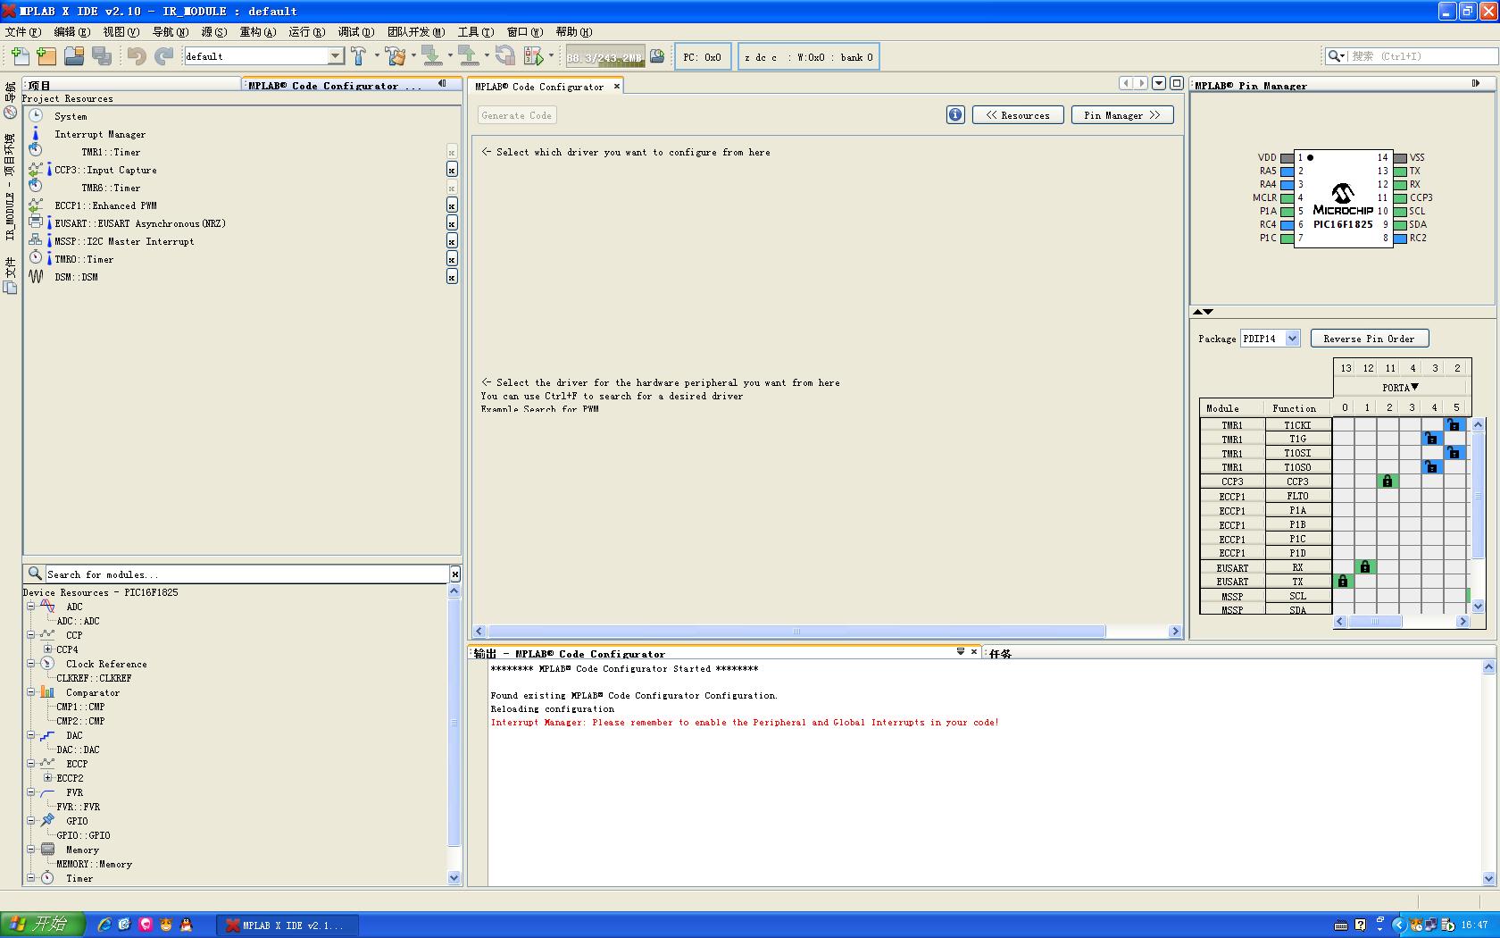Click the Search for modules input field
1500x938 pixels.
[x=246, y=574]
